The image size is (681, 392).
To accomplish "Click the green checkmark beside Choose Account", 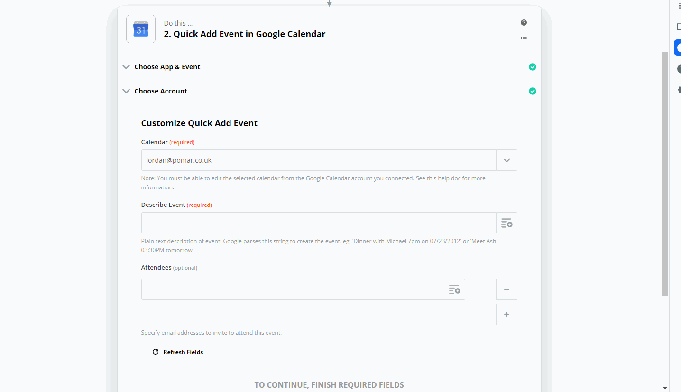I will [x=532, y=91].
